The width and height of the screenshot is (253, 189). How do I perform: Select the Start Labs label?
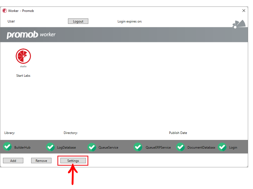click(x=23, y=76)
